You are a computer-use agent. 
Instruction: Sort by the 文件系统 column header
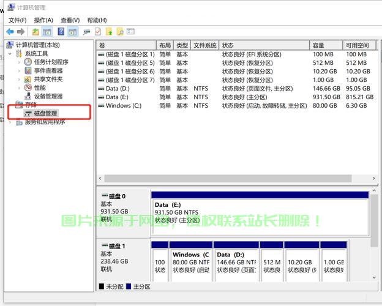(205, 45)
